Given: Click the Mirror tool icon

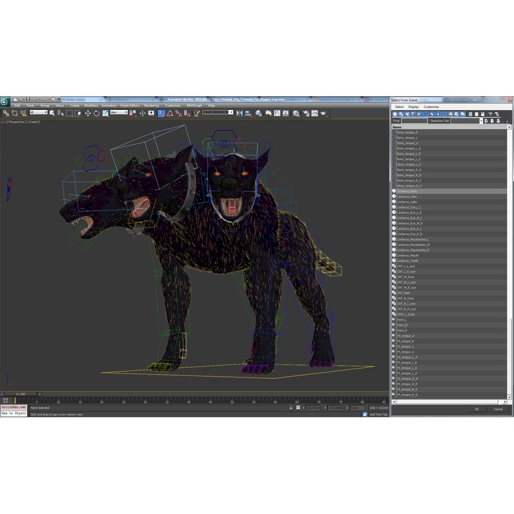Looking at the screenshot, I should coord(239,113).
